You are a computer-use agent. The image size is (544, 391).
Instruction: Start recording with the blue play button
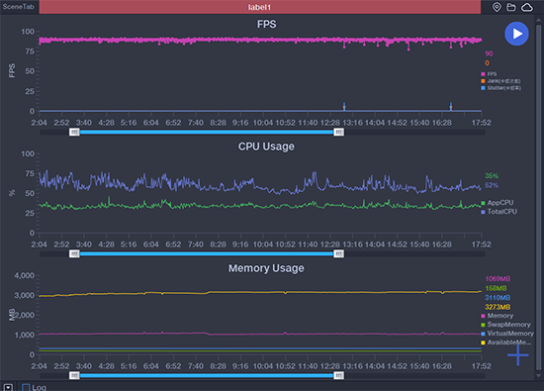pyautogui.click(x=516, y=34)
